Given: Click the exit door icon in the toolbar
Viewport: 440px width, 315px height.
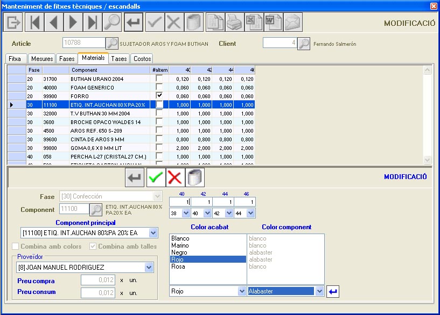Looking at the screenshot, I should click(x=13, y=22).
